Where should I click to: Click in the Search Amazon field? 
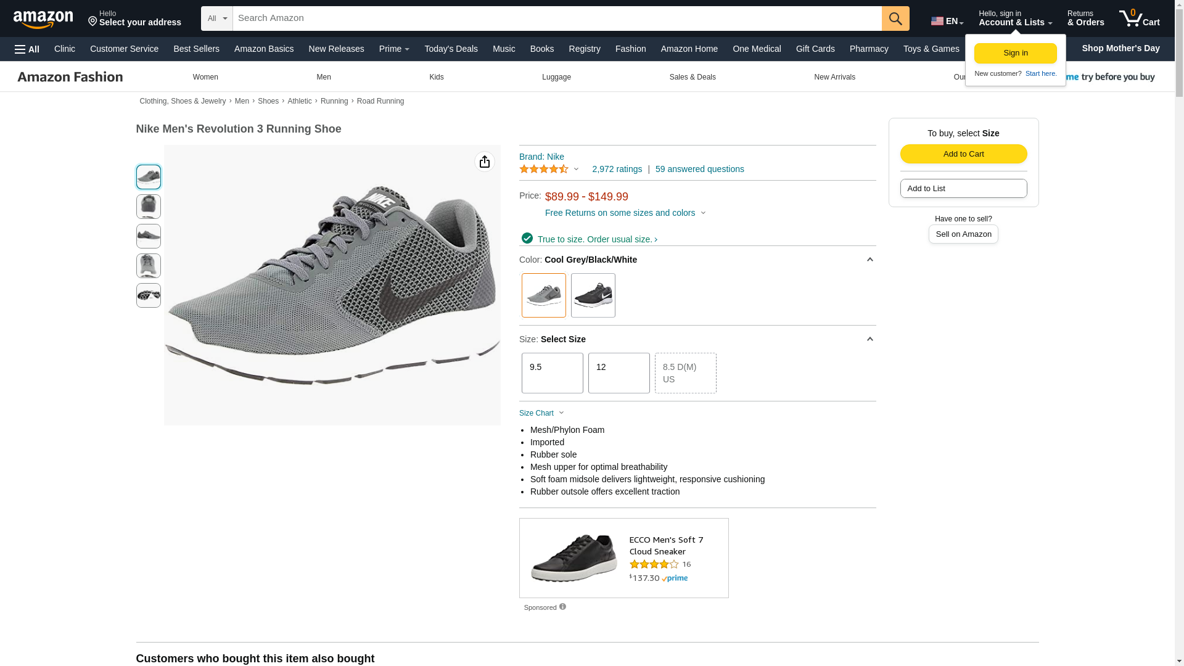[x=556, y=18]
